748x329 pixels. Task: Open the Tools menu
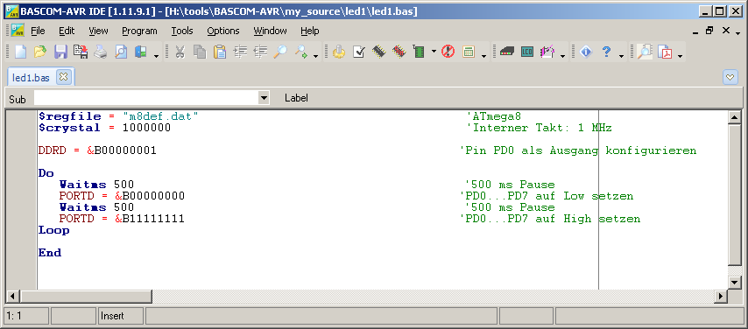[x=182, y=31]
